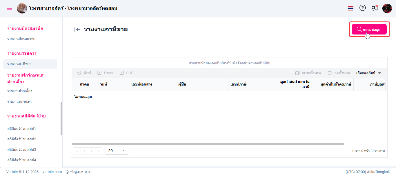396x176 pixels.
Task: Click the sidebar vertical scrollbar
Action: click(x=61, y=119)
